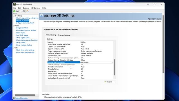The image size is (179, 101).
Task: Click the settings list vertical scrollbar thumb
Action: tap(114, 67)
